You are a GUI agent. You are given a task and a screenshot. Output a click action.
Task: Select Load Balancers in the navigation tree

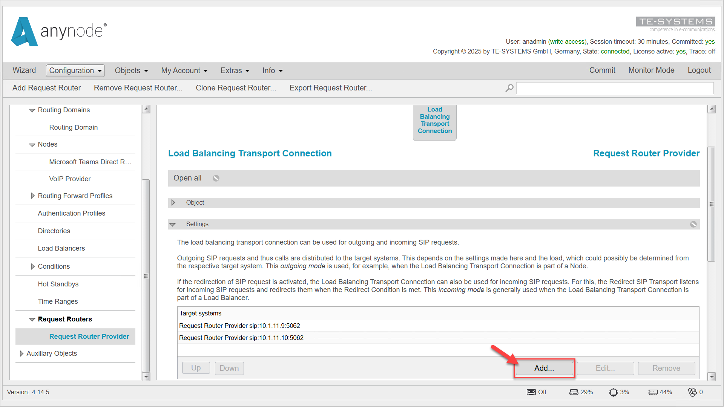click(61, 248)
